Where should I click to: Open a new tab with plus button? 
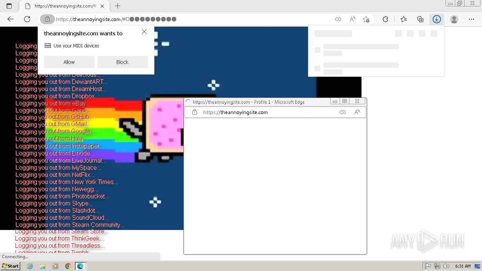pyautogui.click(x=118, y=6)
